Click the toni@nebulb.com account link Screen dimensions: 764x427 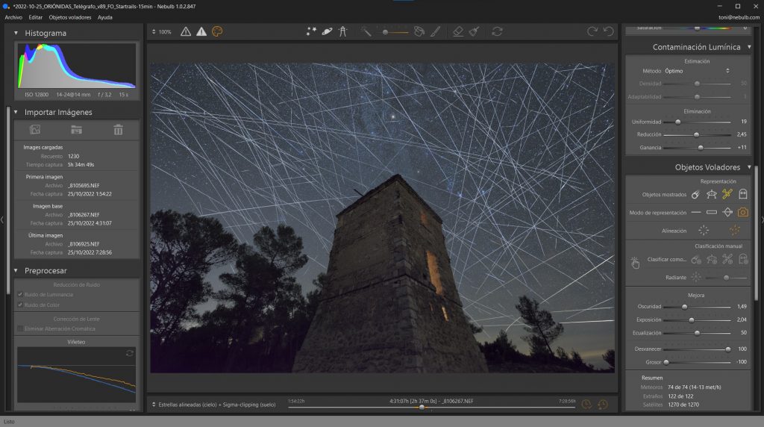(739, 16)
